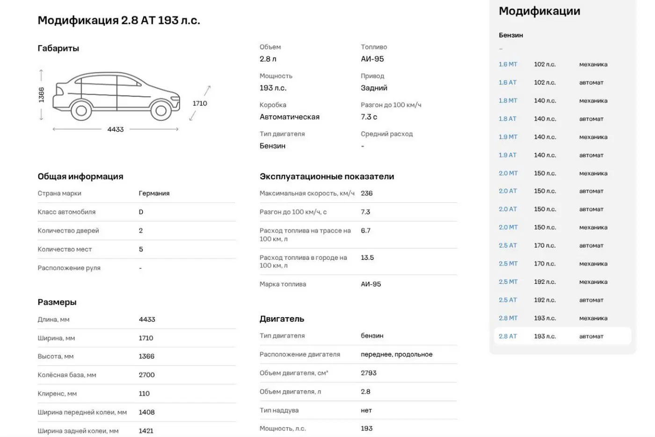This screenshot has height=437, width=655.
Task: Click the 'Автоматическая' gearbox value
Action: point(290,117)
